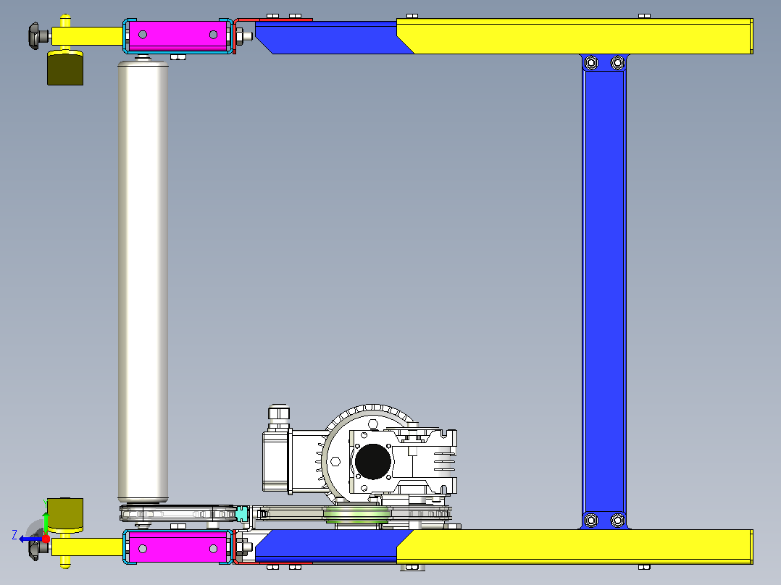This screenshot has width=781, height=585.
Task: Click the green Y axis arrow of triad
Action: 46,523
